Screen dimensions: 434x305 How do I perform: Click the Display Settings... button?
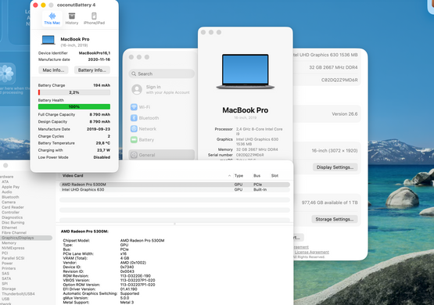click(335, 167)
